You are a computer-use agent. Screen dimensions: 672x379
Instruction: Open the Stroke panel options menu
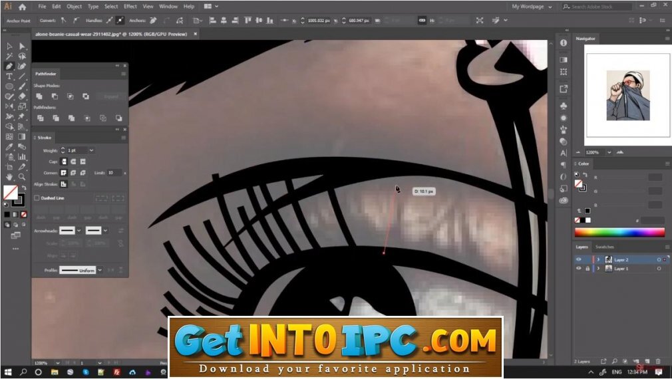pyautogui.click(x=124, y=138)
